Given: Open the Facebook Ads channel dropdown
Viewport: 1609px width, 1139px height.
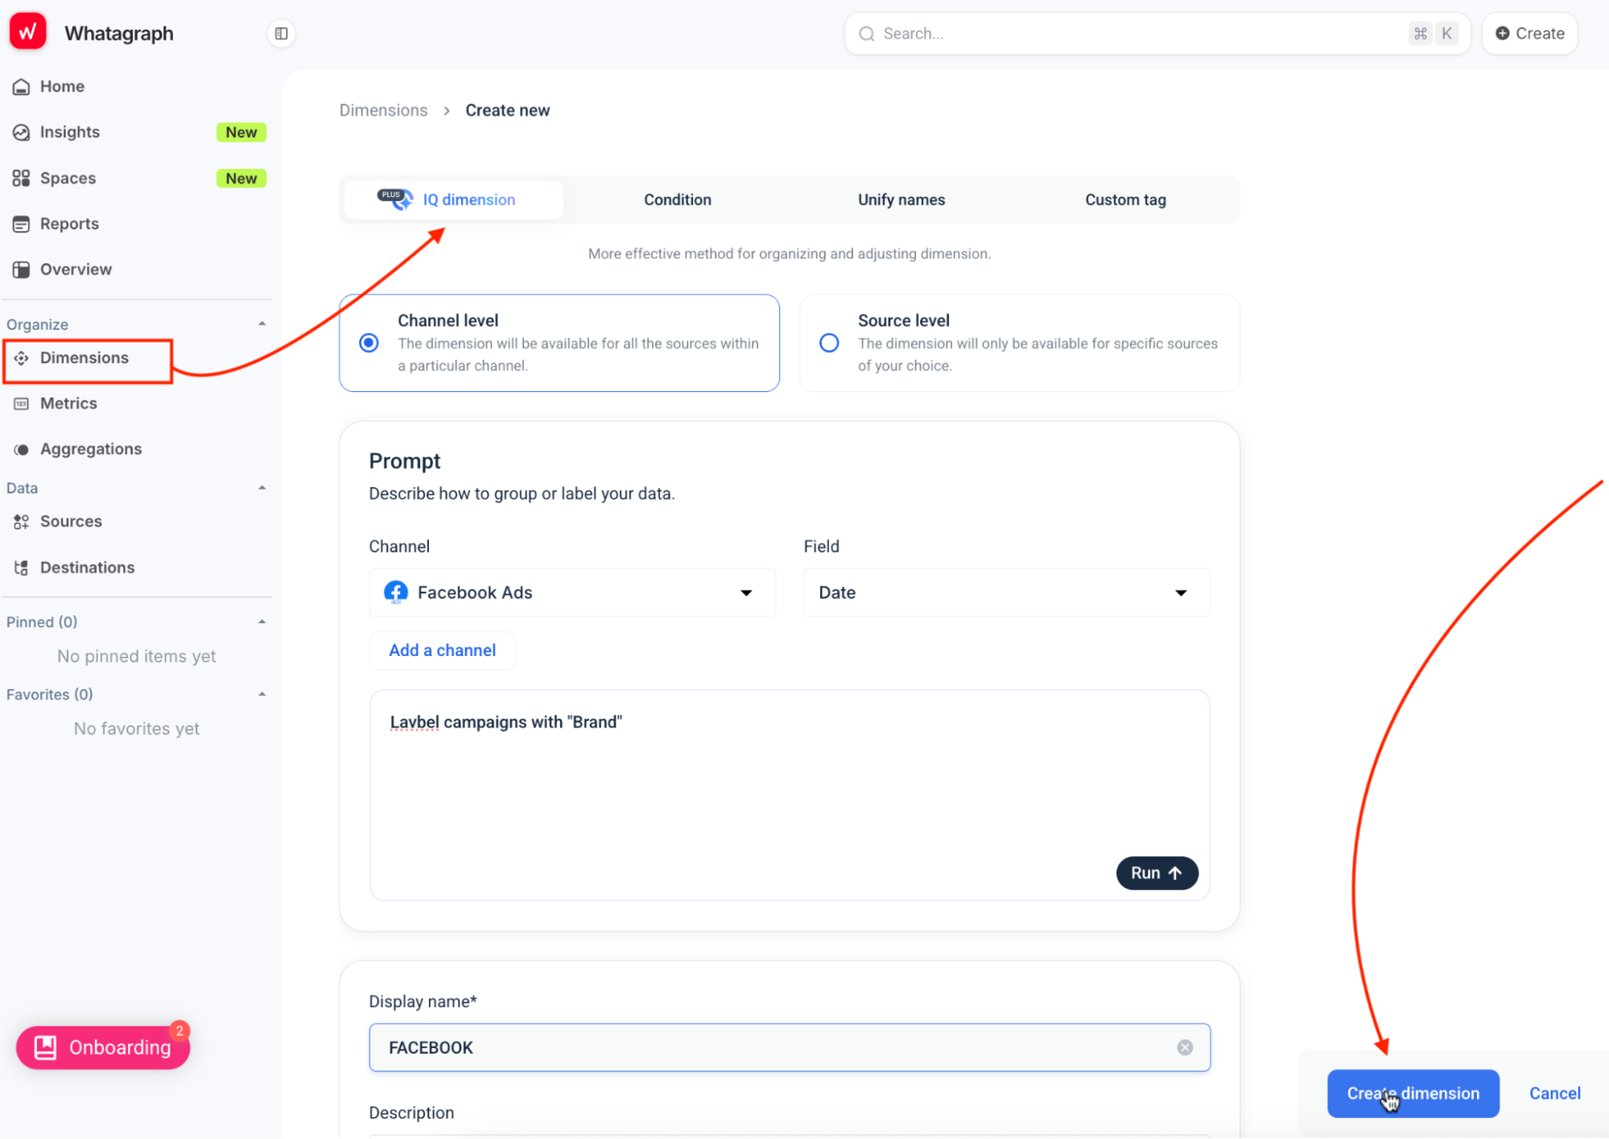Looking at the screenshot, I should 571,592.
